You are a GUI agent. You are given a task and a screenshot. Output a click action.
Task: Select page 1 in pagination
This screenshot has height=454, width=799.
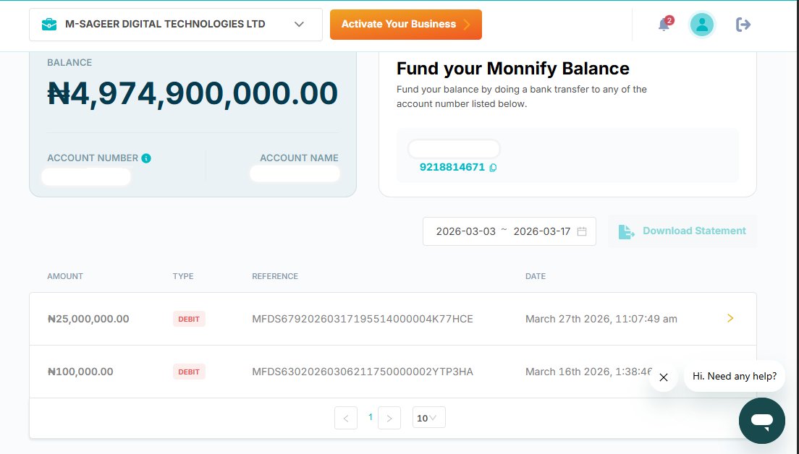tap(371, 417)
